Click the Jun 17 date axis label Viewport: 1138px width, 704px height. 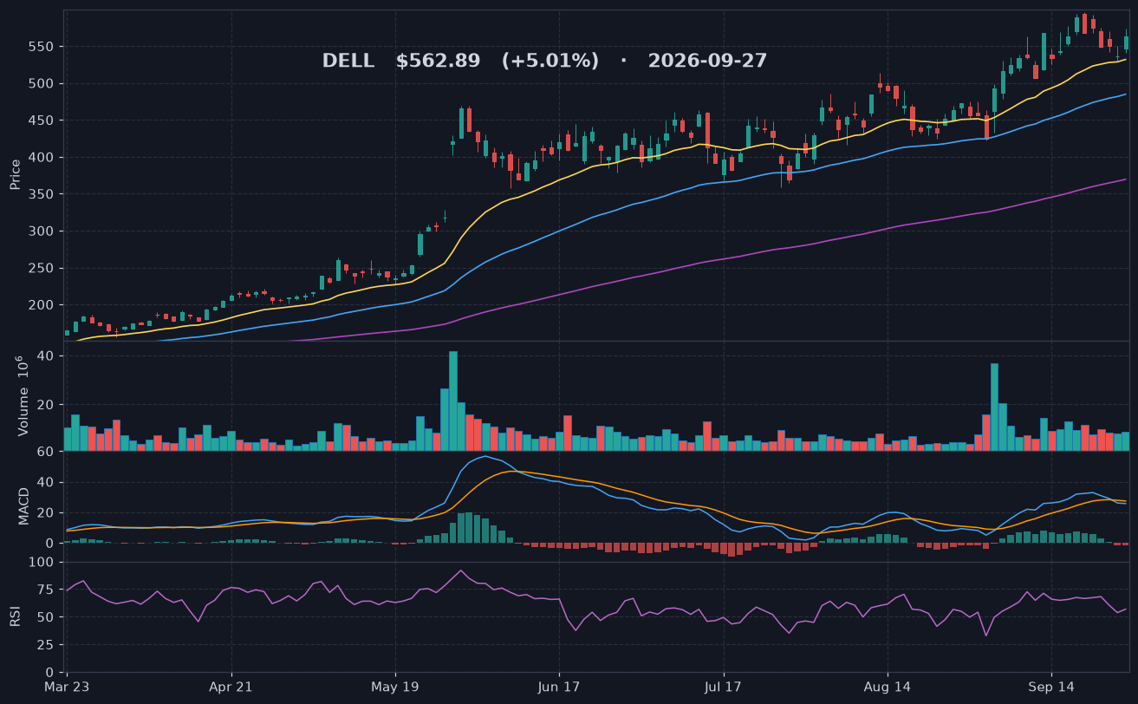click(x=559, y=687)
